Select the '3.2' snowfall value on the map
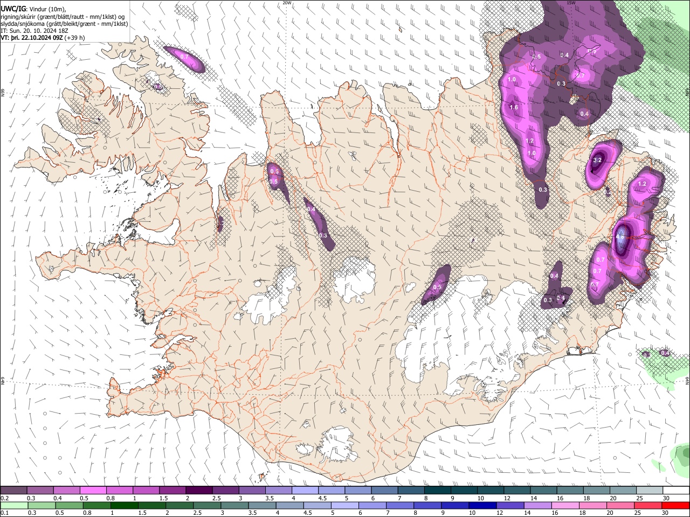 coord(597,160)
